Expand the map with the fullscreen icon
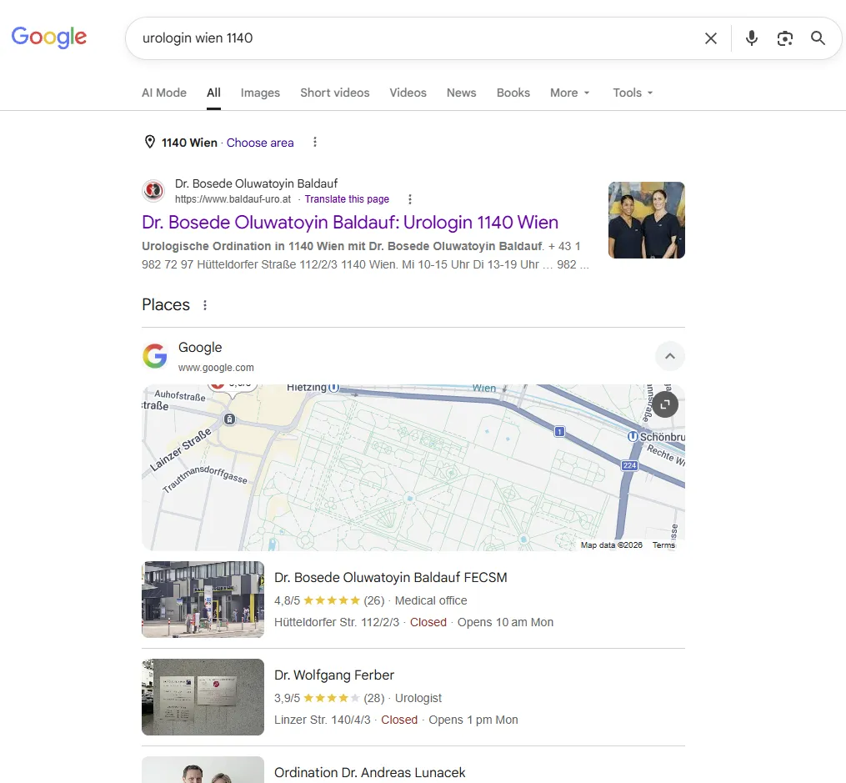 click(665, 404)
